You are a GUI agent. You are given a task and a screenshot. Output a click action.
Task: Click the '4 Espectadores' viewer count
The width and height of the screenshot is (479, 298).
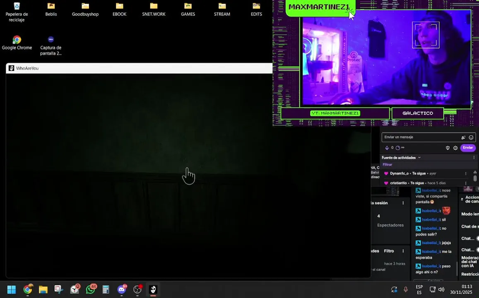coord(390,221)
